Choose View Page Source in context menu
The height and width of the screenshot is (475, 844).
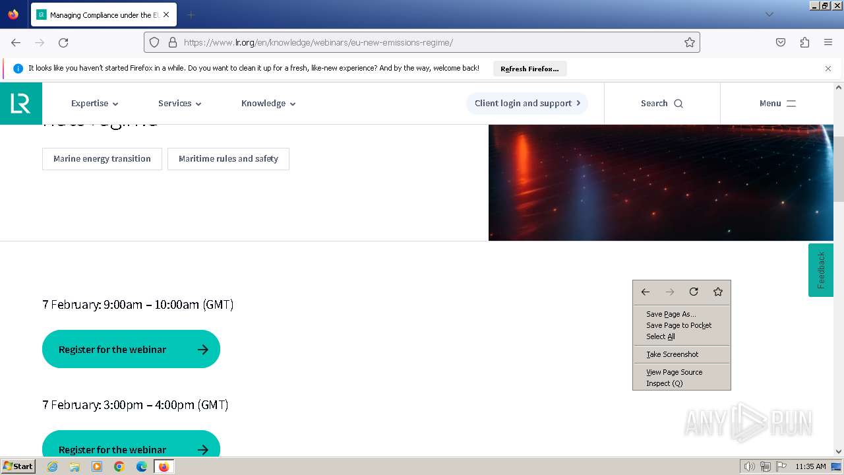(x=682, y=372)
